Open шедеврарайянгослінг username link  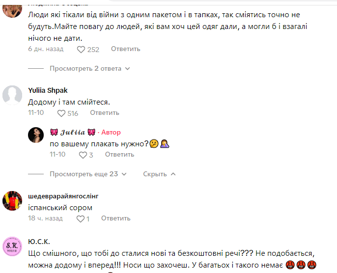point(63,196)
